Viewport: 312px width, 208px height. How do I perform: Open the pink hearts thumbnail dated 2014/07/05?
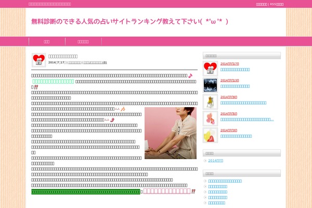coord(210,119)
